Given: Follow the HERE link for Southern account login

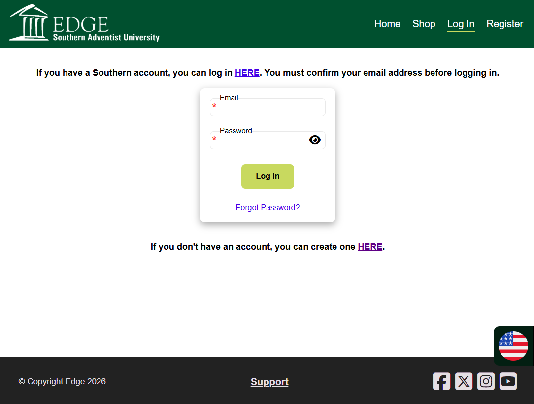Looking at the screenshot, I should (247, 73).
